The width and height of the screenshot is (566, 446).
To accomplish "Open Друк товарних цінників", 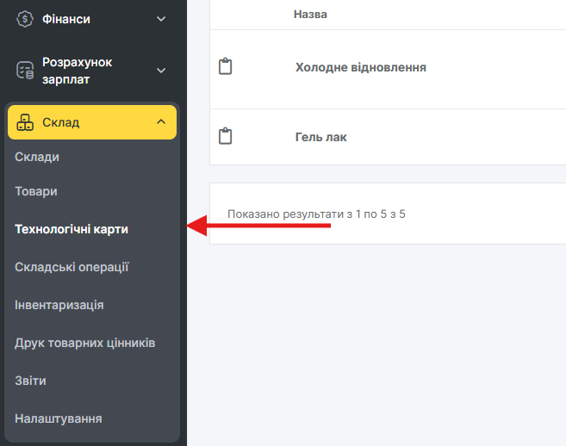I will [84, 343].
